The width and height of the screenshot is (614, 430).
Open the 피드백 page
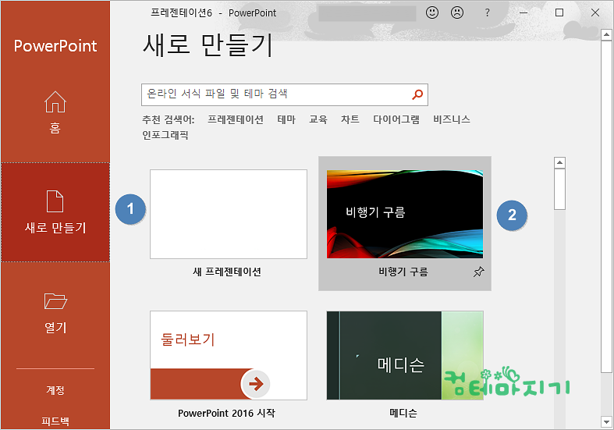[55, 421]
